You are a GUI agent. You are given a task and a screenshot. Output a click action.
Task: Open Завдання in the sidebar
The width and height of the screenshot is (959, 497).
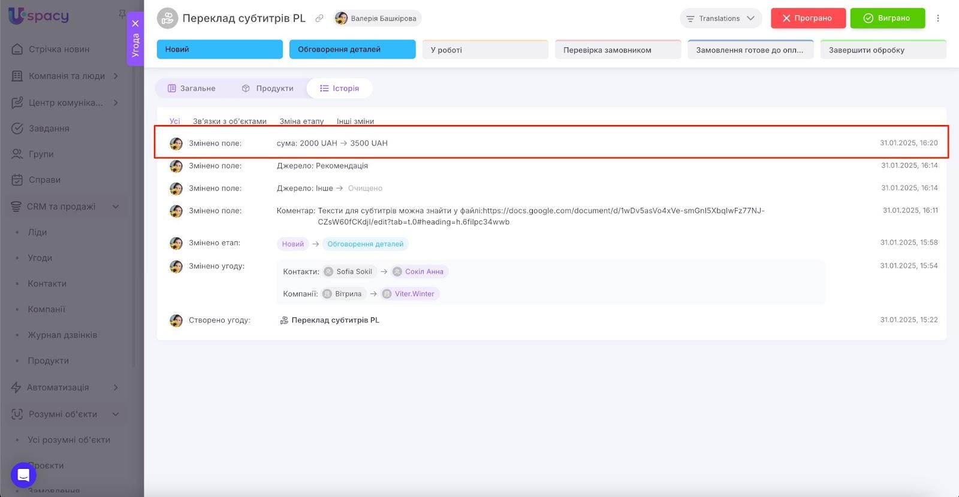(49, 128)
